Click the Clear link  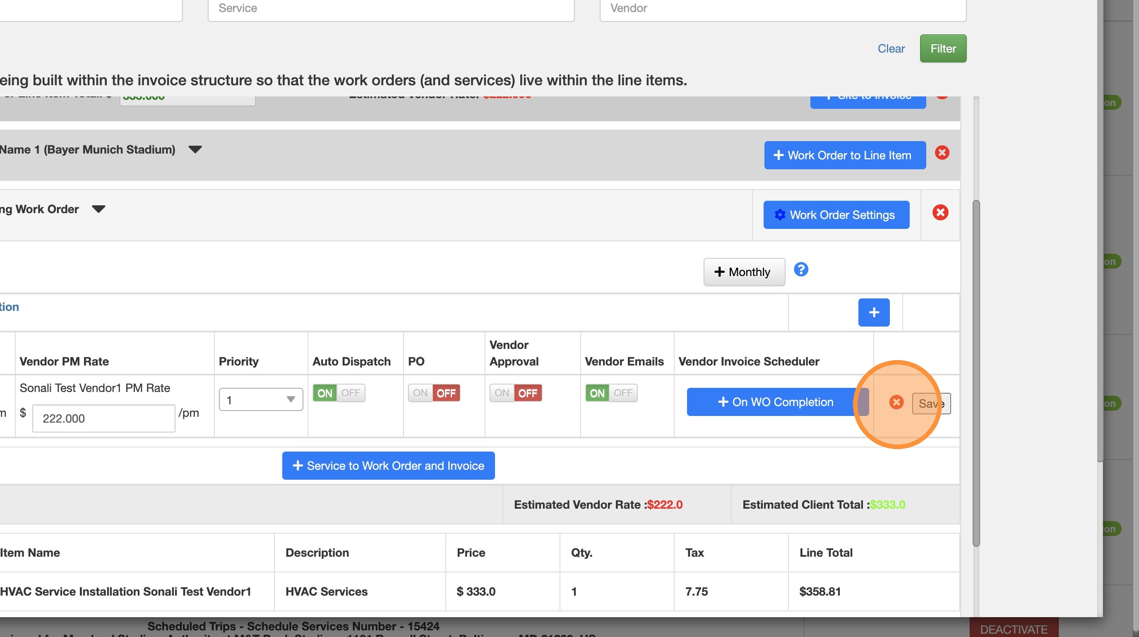pos(891,48)
